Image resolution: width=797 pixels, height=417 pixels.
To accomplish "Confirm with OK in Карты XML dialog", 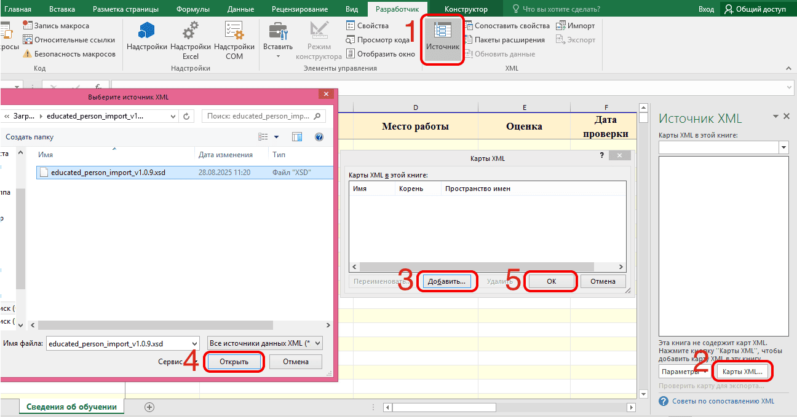I will [552, 281].
